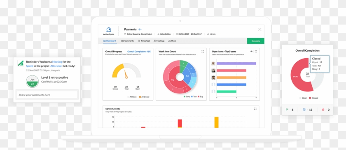This screenshot has height=150, width=346.
Task: Switch to the Timesheet tab
Action: [x=144, y=41]
